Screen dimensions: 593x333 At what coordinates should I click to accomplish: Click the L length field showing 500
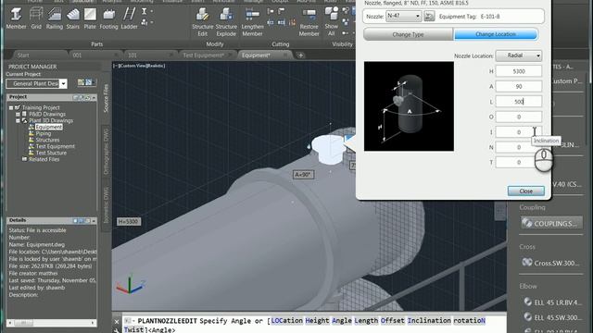coord(519,101)
